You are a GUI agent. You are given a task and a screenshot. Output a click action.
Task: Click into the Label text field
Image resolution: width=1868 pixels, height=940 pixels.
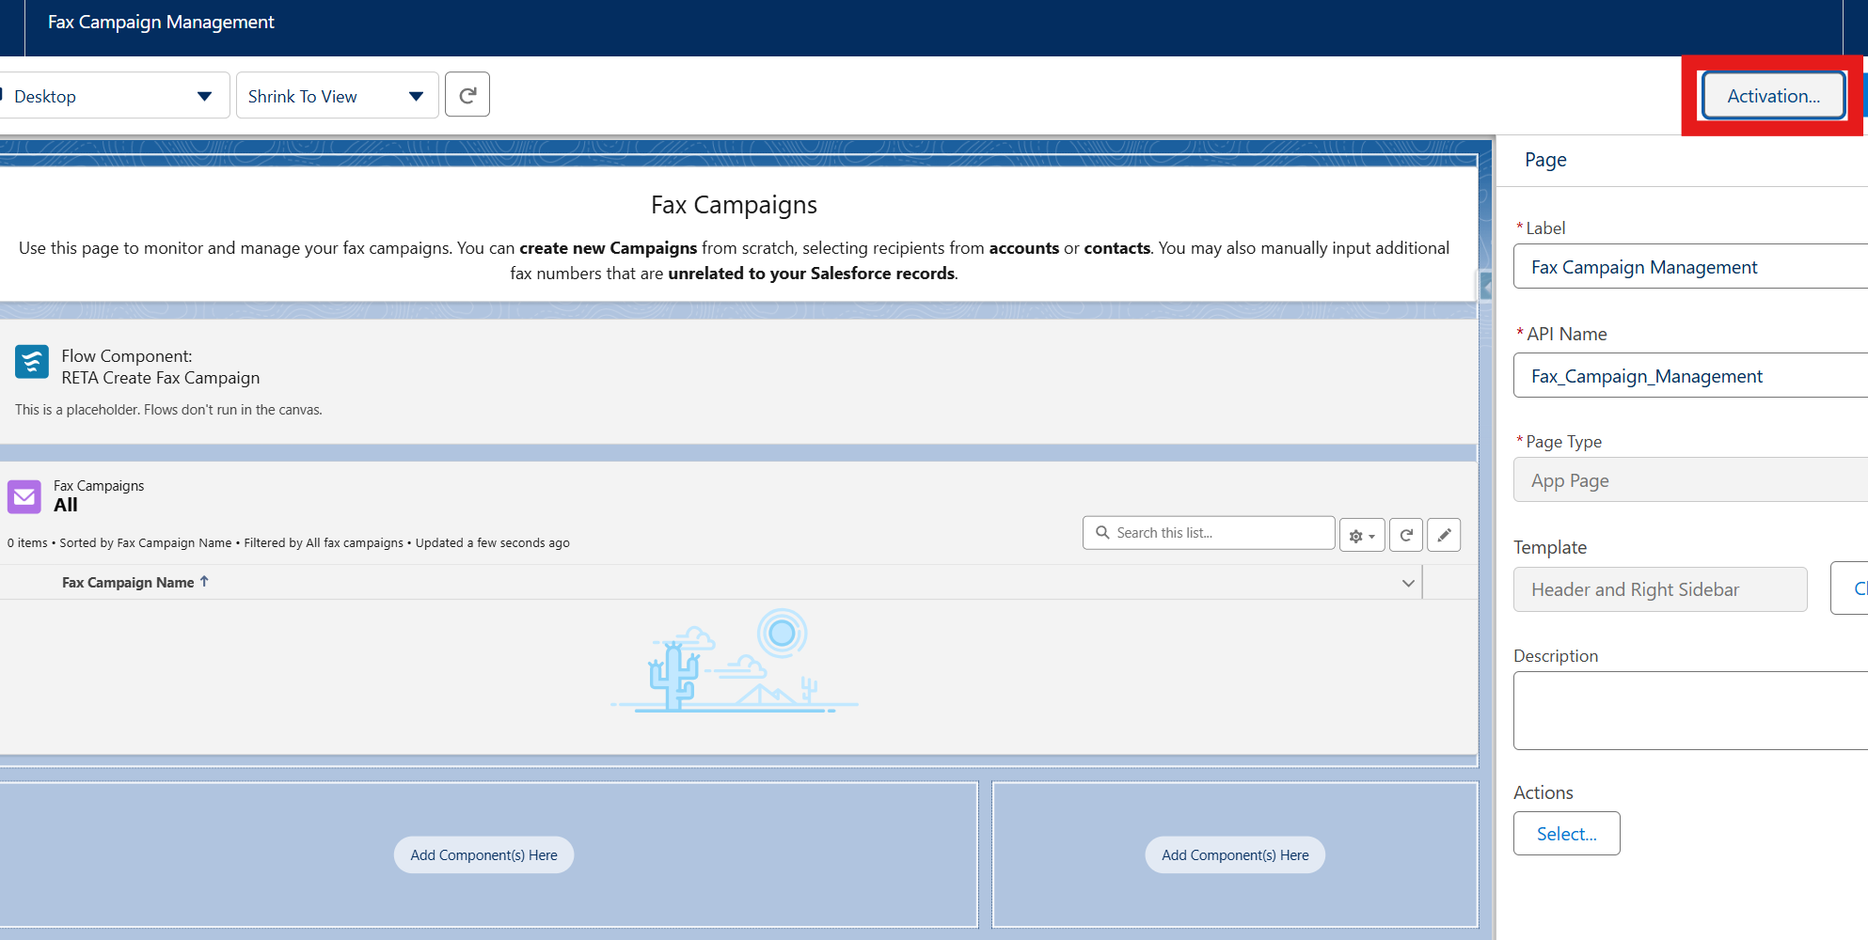pos(1688,267)
